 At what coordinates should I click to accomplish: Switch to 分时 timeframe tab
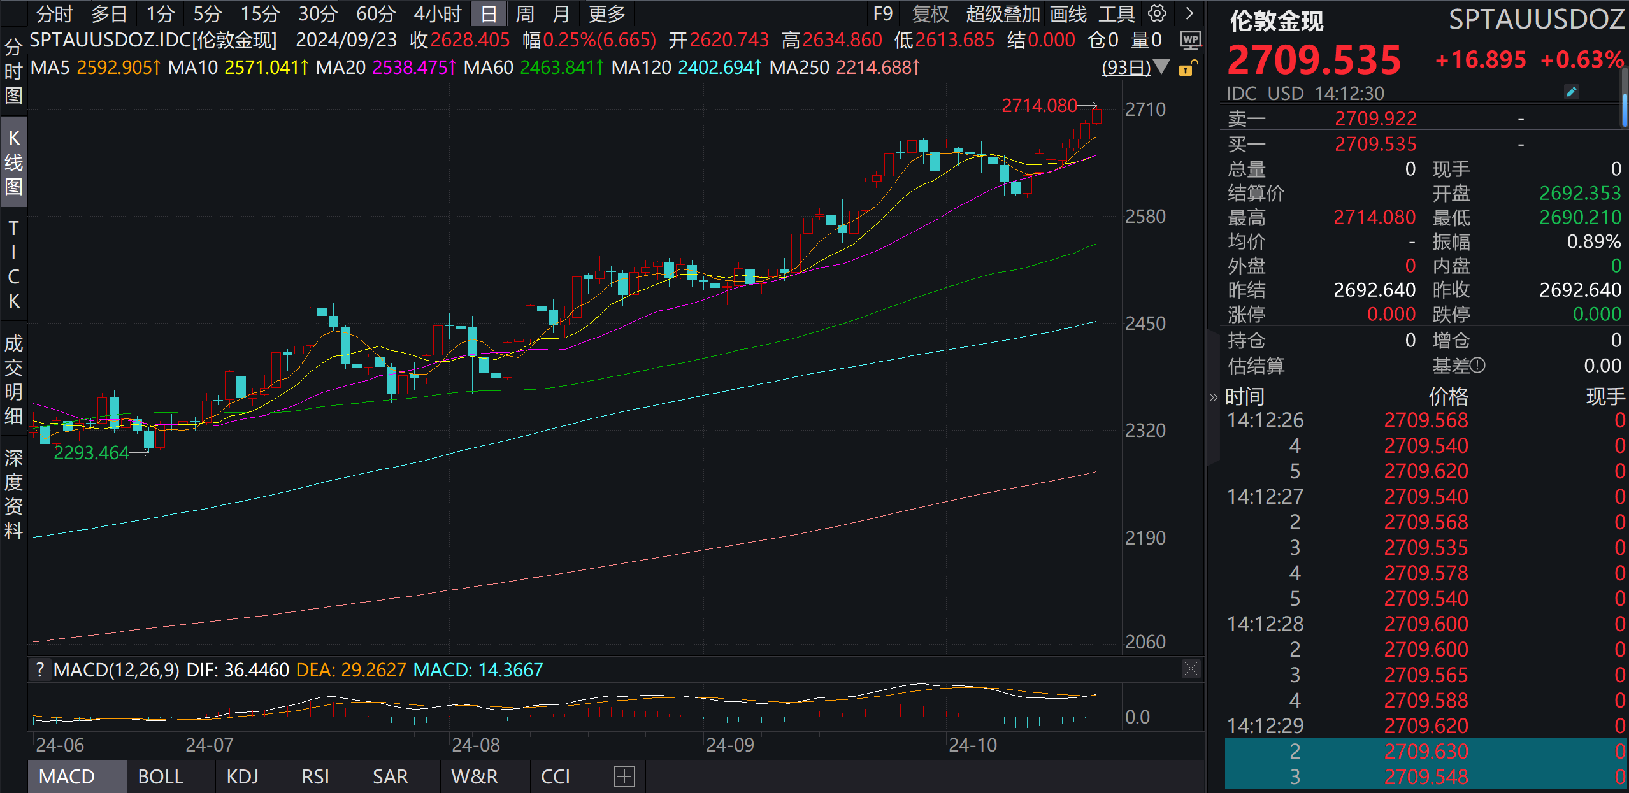[x=54, y=13]
